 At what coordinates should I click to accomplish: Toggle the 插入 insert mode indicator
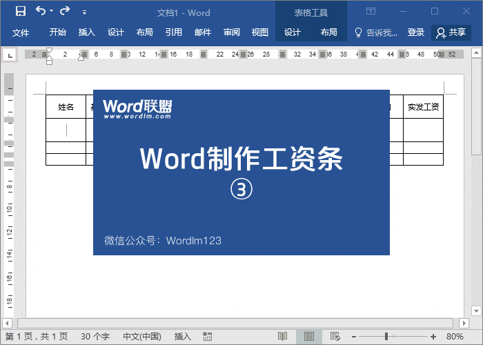[182, 337]
